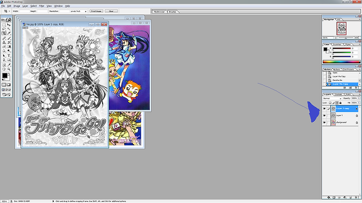Click delete history state trash icon
This screenshot has width=362, height=203.
coord(356,87)
